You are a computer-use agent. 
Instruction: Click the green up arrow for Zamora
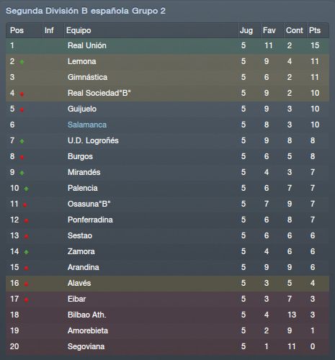(26, 252)
